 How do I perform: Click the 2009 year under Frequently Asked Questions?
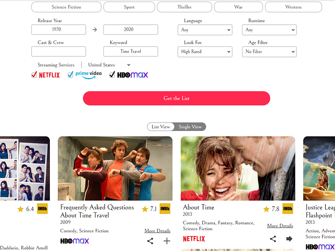[x=65, y=222]
